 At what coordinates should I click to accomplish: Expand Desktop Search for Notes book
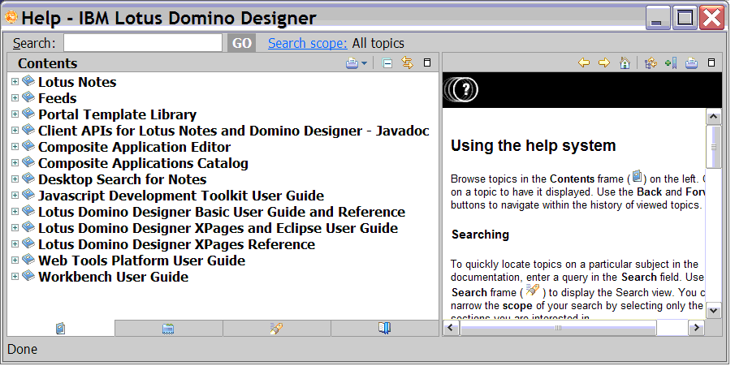tap(15, 179)
